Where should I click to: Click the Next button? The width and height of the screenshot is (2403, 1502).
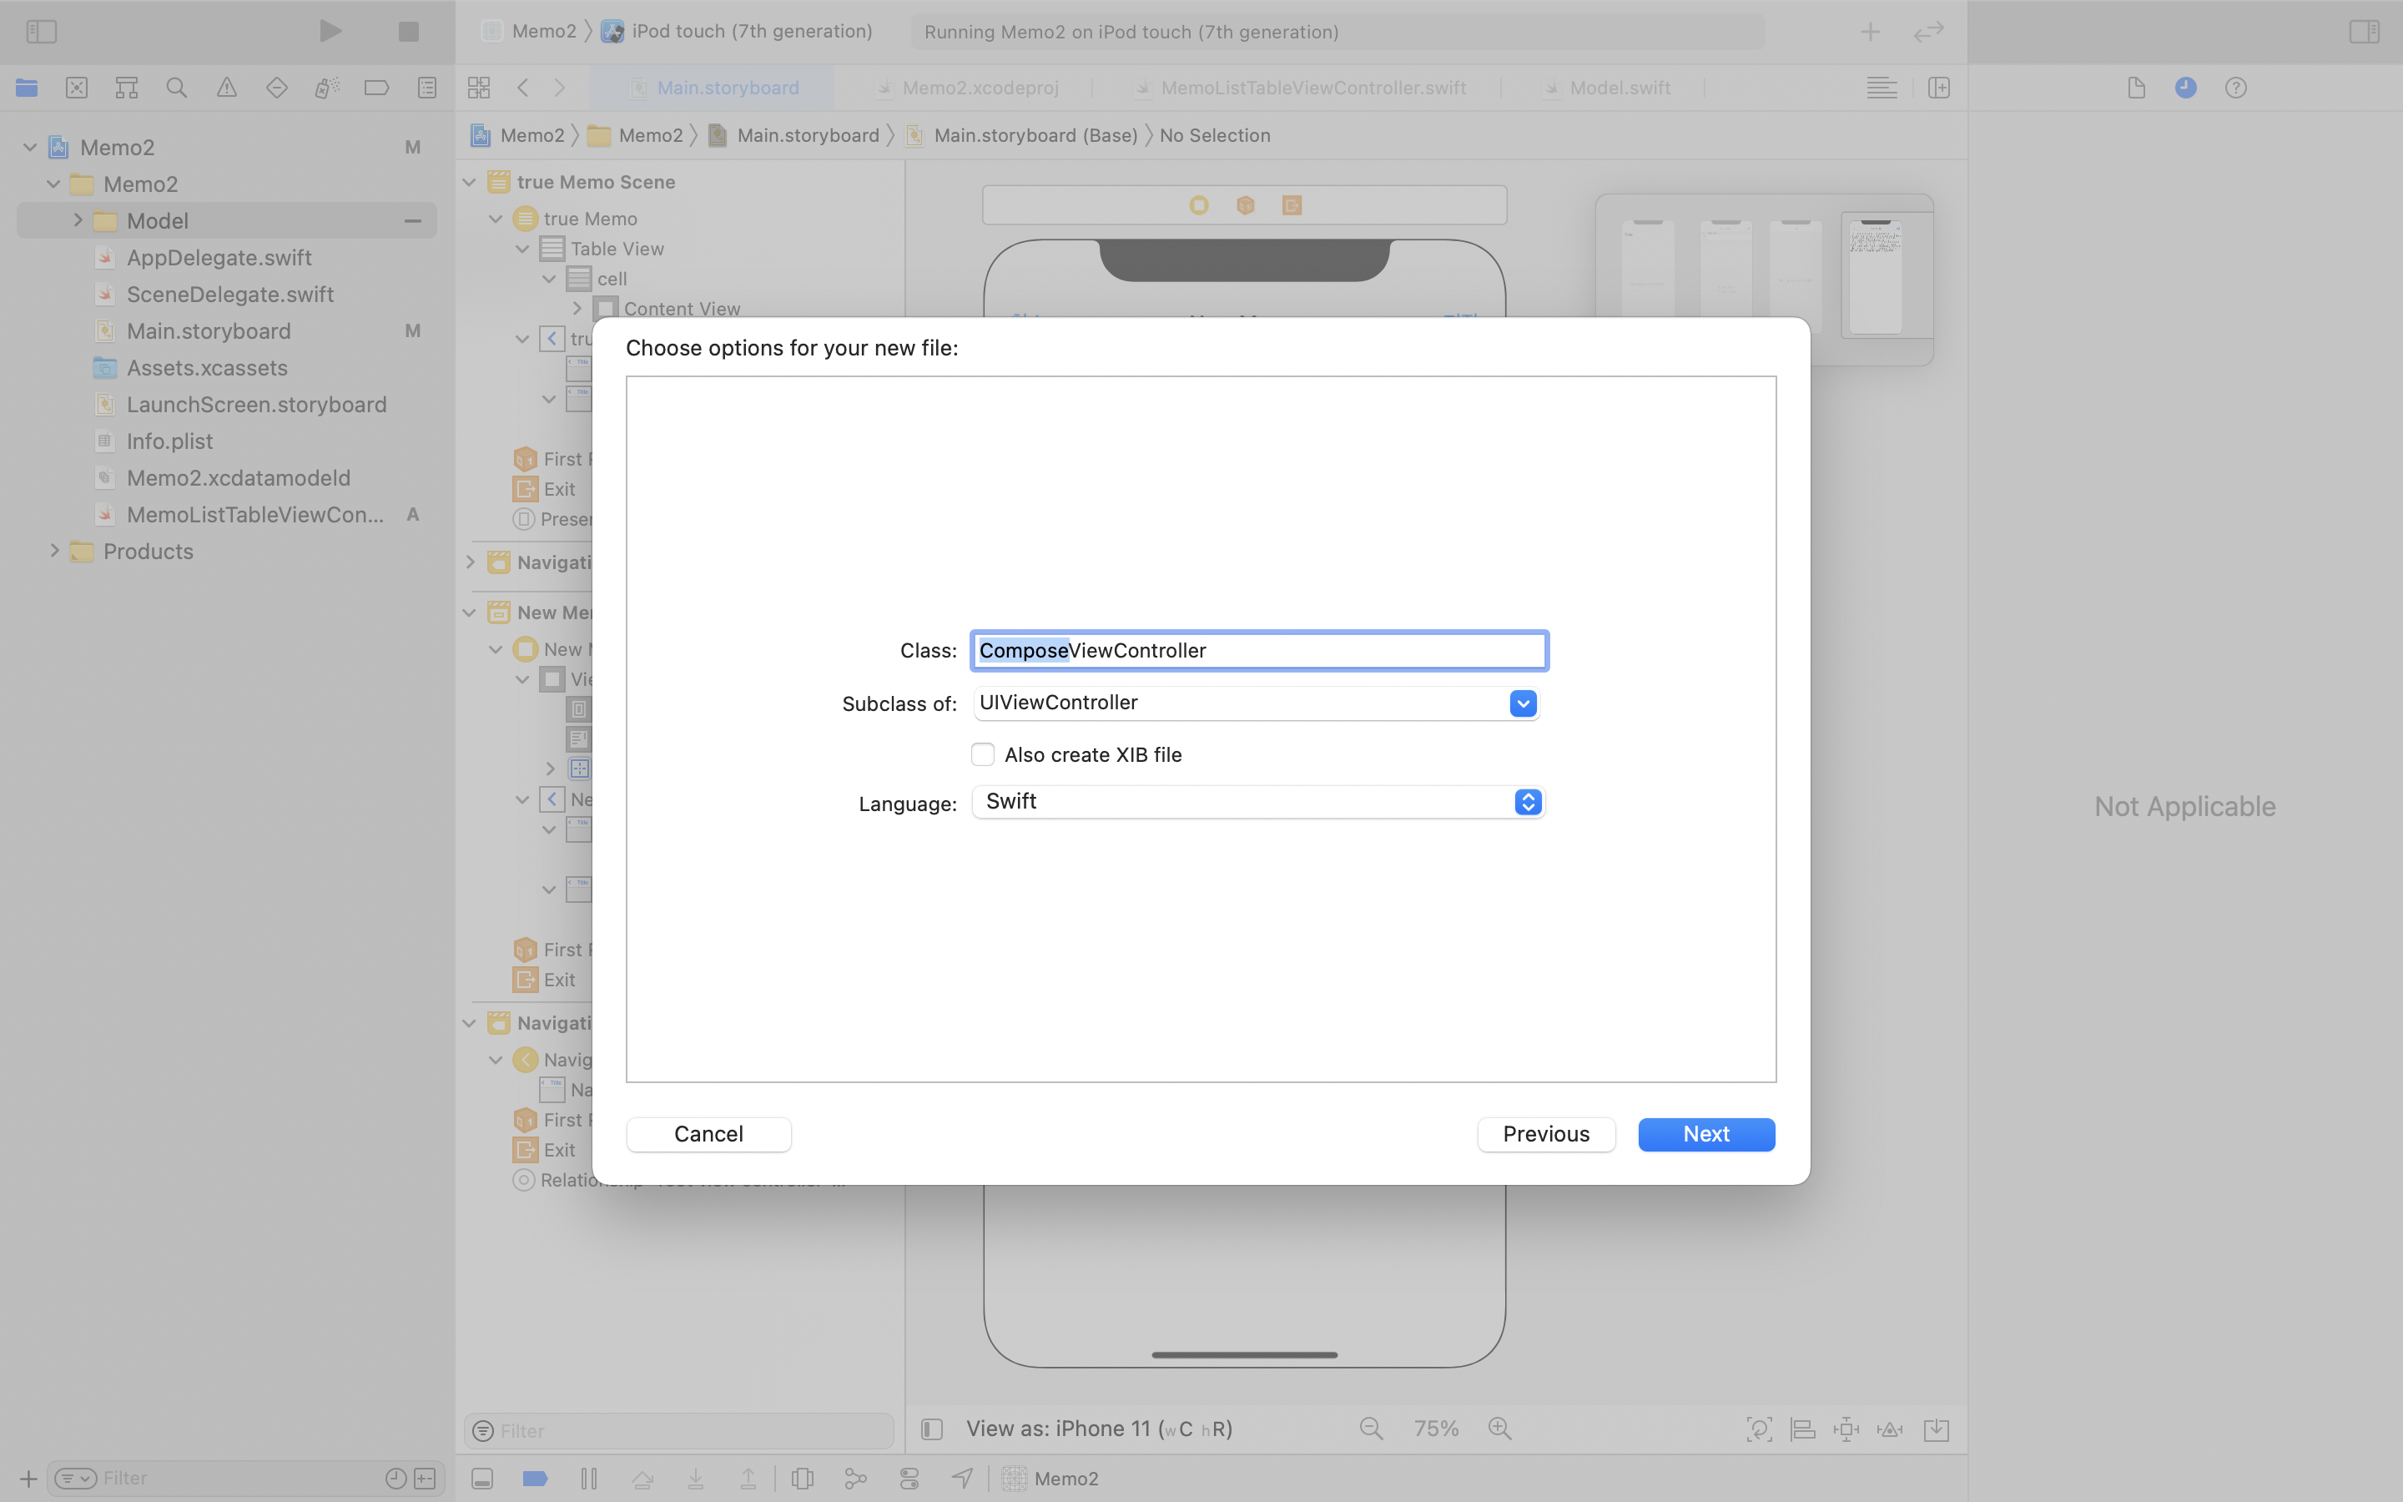tap(1706, 1135)
